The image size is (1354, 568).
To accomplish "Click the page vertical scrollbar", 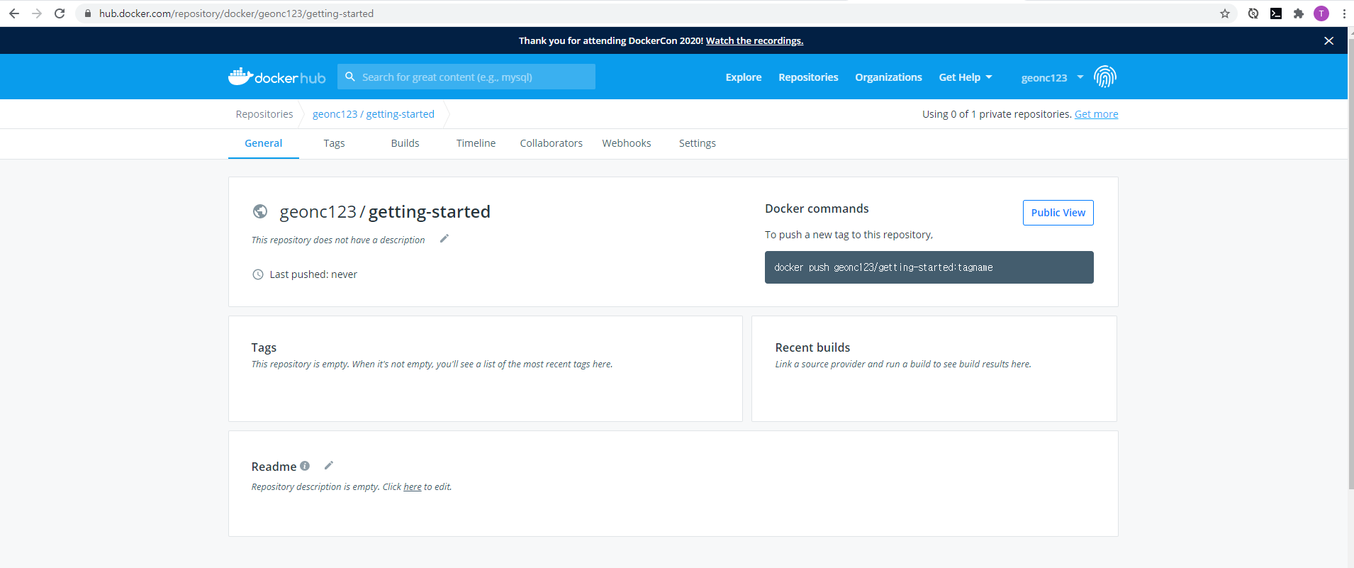I will click(x=1350, y=262).
